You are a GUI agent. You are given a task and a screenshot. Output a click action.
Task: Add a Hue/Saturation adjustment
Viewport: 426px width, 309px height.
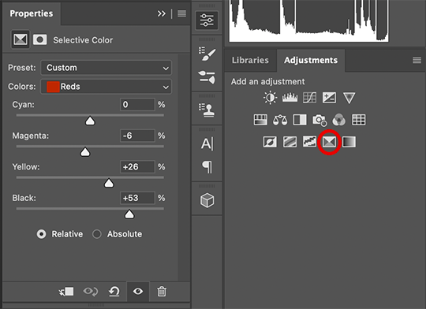click(x=260, y=120)
